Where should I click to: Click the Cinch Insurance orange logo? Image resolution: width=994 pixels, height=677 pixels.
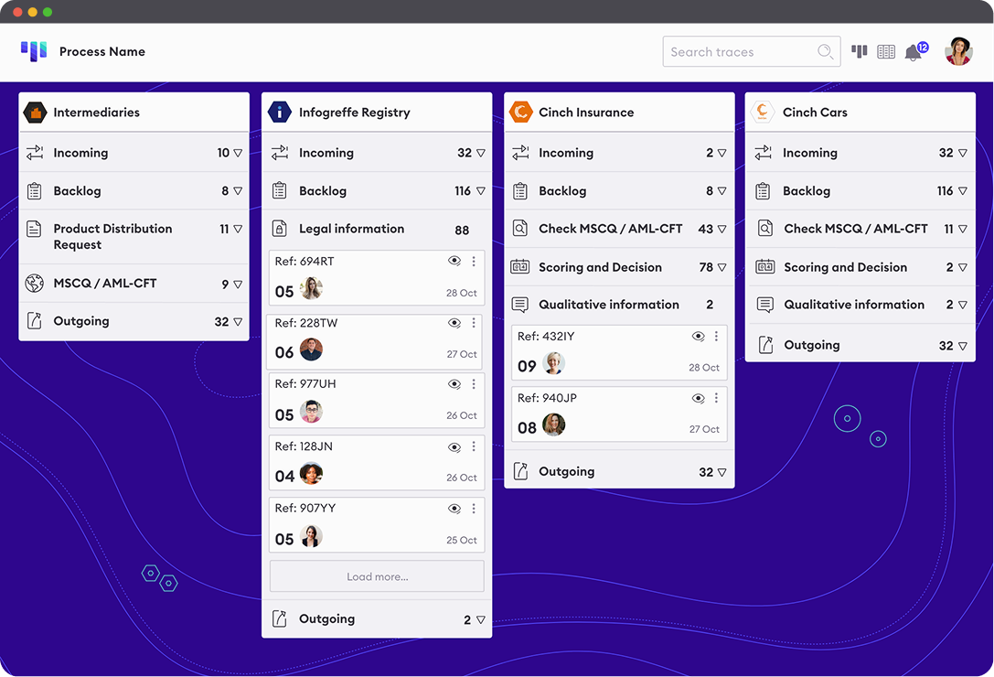pyautogui.click(x=520, y=113)
